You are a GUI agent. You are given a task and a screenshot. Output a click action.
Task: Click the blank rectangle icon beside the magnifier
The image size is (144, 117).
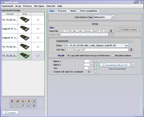(18, 106)
